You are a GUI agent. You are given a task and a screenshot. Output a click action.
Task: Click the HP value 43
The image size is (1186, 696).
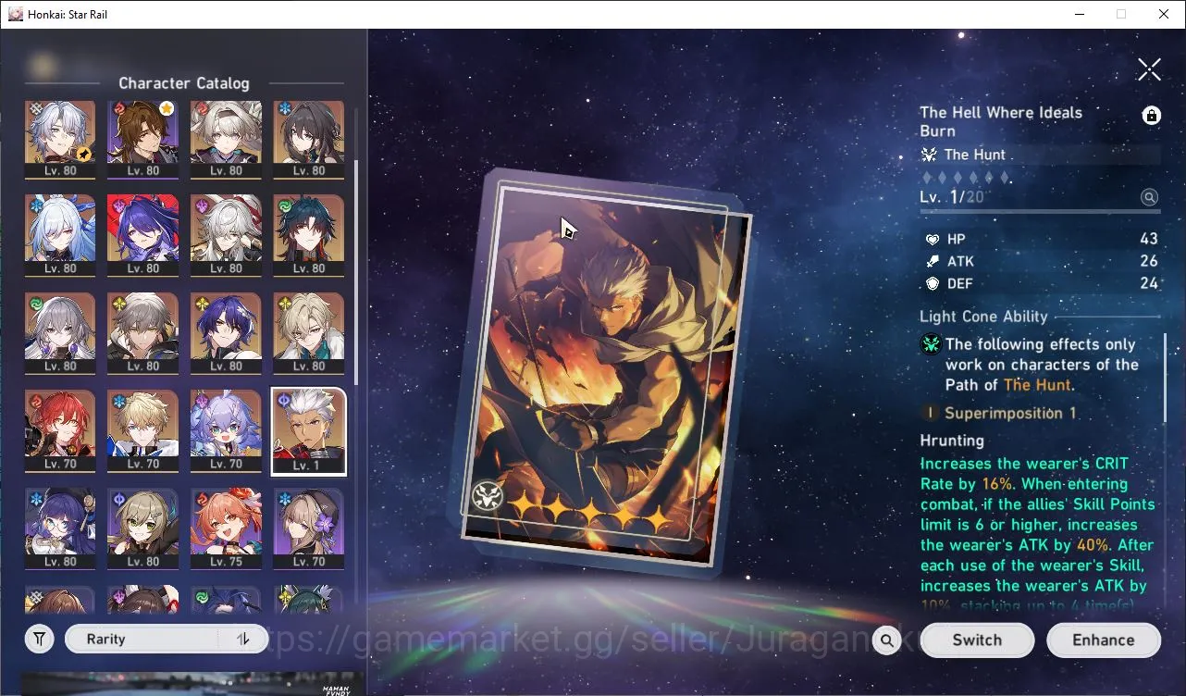coord(1149,239)
